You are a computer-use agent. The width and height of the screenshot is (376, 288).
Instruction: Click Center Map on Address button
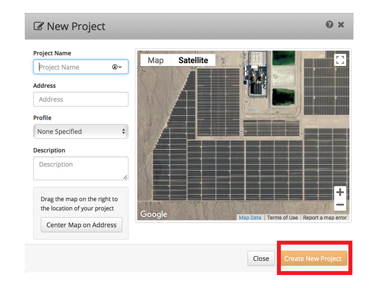(x=82, y=225)
